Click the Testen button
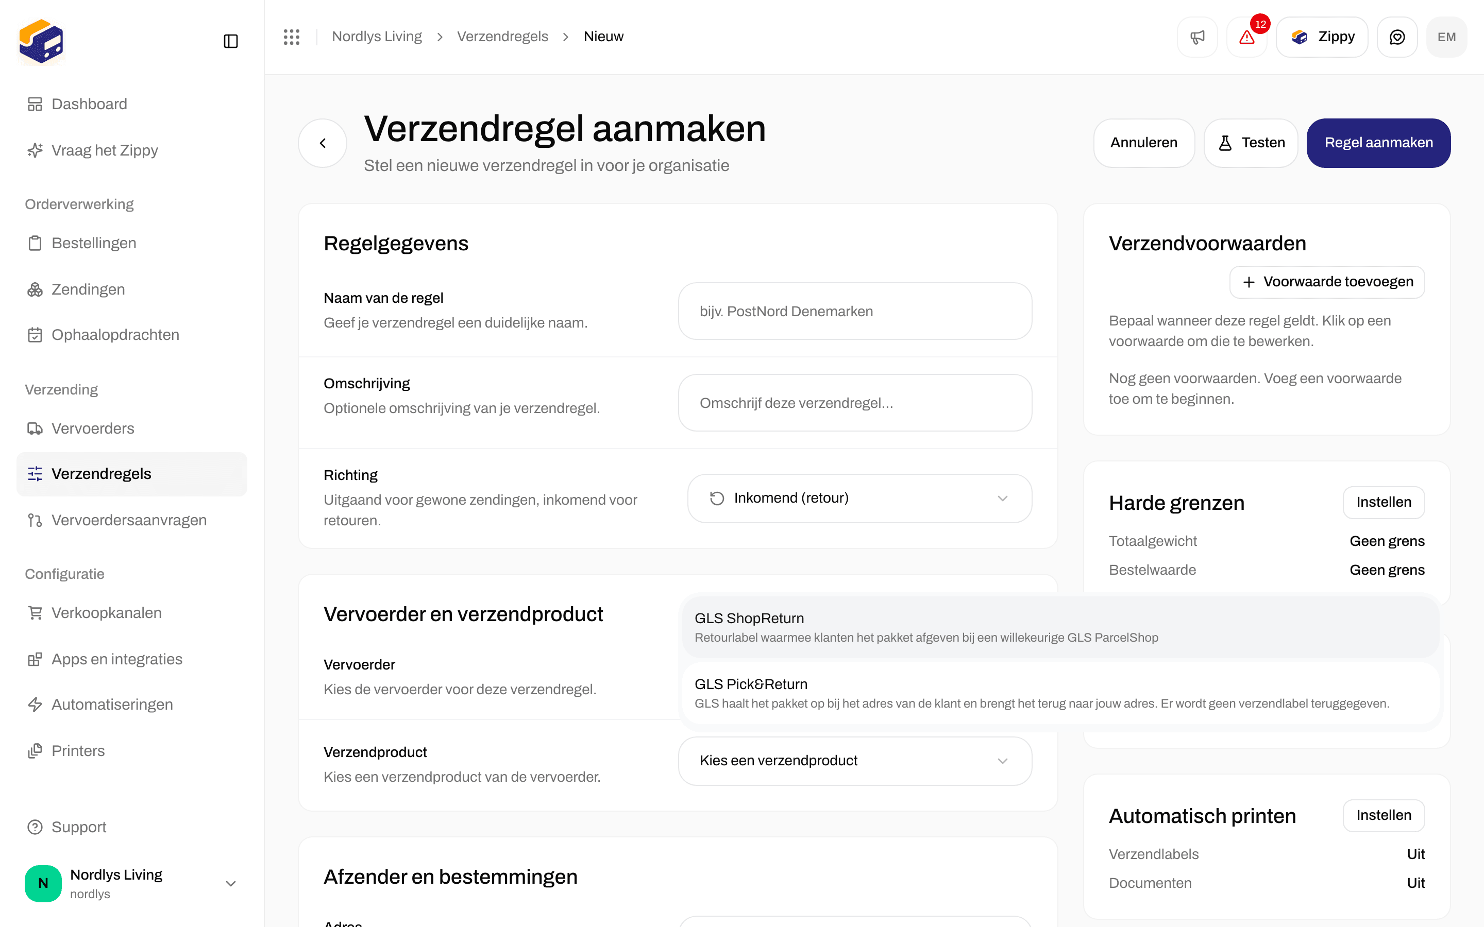 click(1251, 143)
